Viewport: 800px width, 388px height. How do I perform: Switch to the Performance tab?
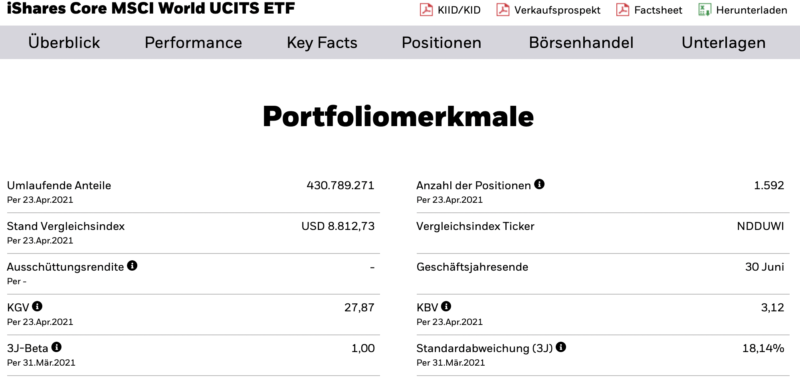(x=193, y=43)
